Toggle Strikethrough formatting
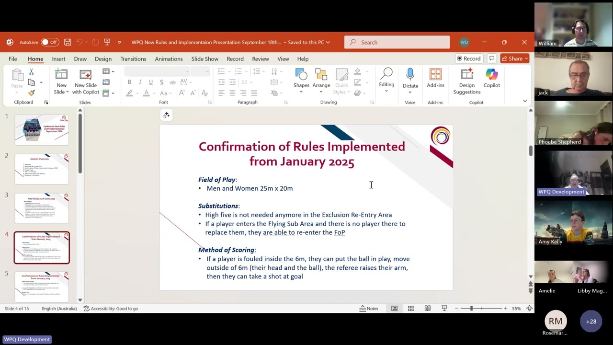The image size is (613, 345). click(x=172, y=82)
